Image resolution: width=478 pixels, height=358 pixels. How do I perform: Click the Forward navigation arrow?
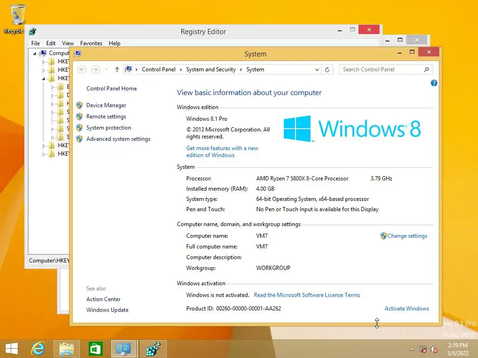click(95, 69)
